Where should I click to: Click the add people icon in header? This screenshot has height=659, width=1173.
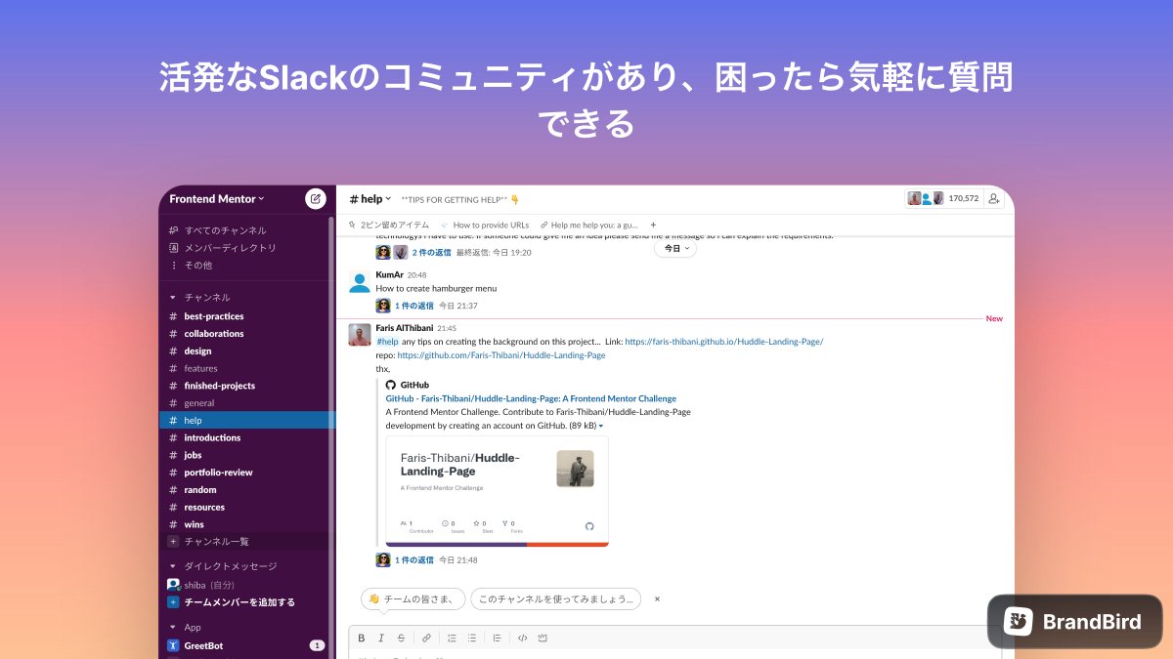tap(994, 198)
